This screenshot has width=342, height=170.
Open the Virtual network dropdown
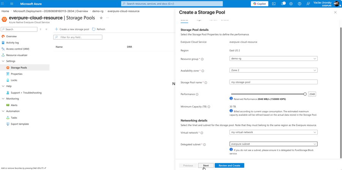(x=274, y=132)
